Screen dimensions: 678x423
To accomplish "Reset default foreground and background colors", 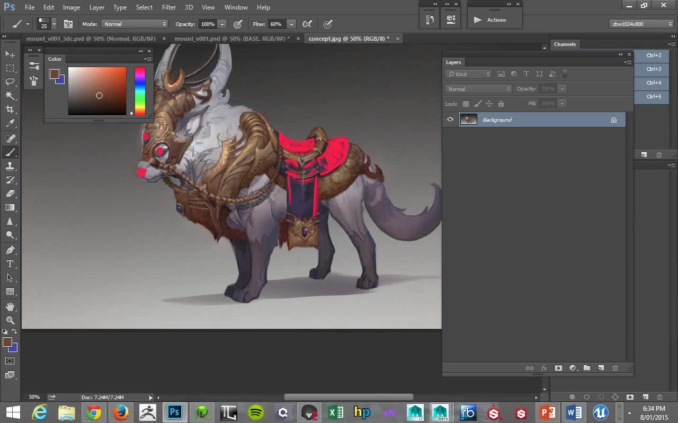I will click(x=5, y=332).
